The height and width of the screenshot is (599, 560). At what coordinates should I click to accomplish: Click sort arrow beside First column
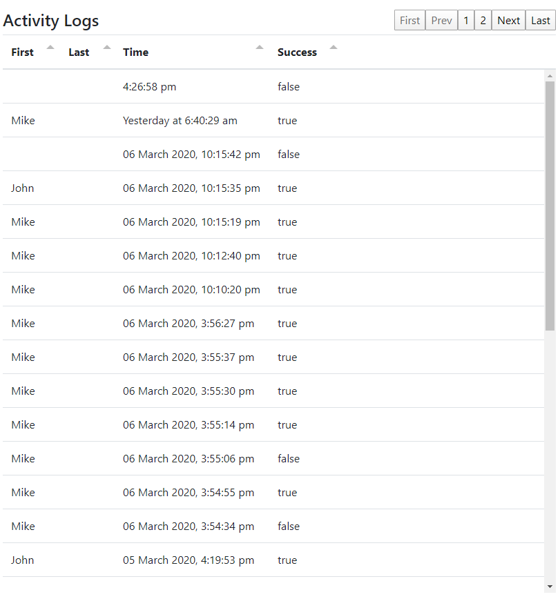click(50, 48)
